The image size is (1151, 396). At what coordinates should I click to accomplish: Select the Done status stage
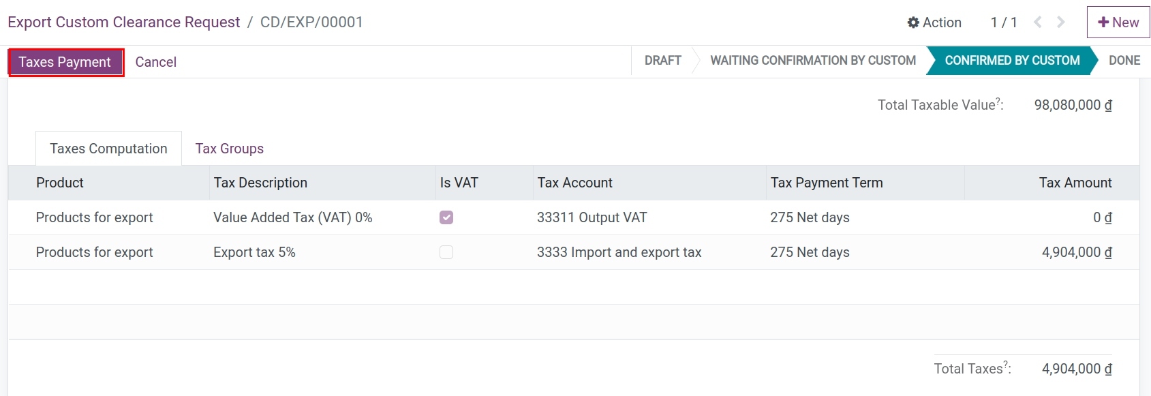[x=1124, y=61]
